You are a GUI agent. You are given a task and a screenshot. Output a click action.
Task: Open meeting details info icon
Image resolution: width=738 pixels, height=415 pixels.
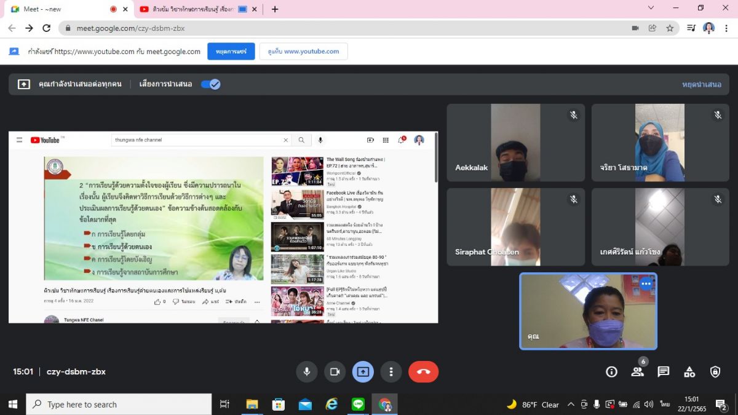tap(611, 371)
